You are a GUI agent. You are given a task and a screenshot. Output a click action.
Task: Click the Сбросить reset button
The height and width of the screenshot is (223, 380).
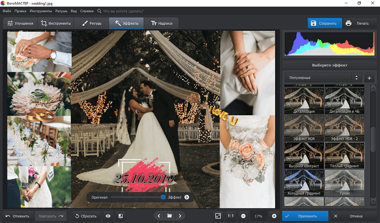point(86,216)
